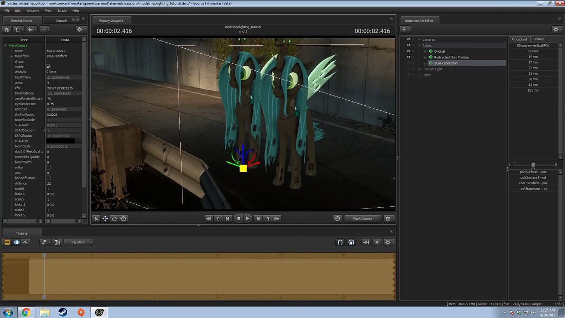Expand the Example Light tree group

tap(419, 69)
